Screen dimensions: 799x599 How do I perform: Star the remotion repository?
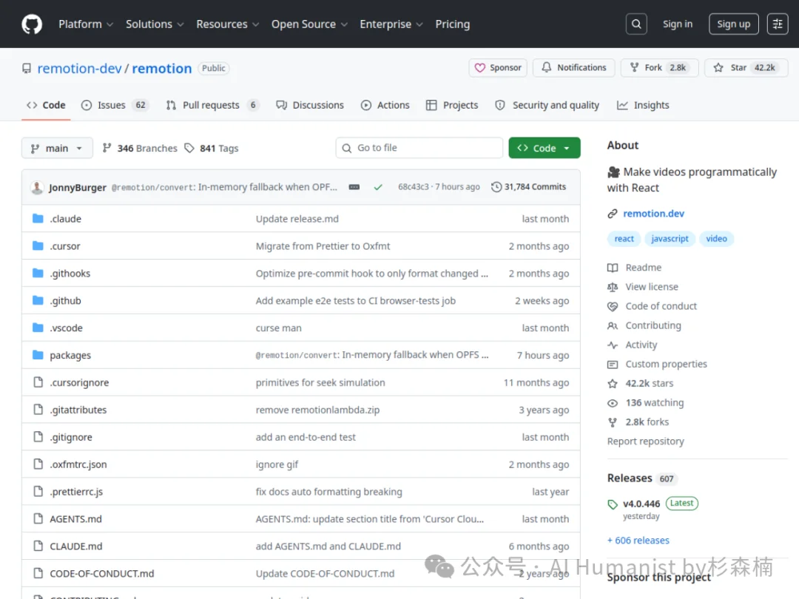click(746, 67)
